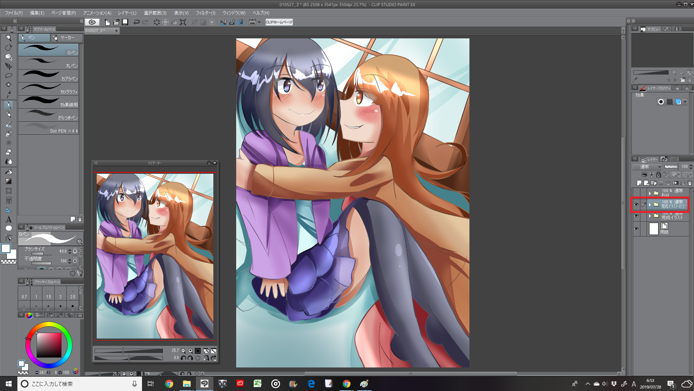694x391 pixels.
Task: Click the Save icon in command bar
Action: coord(125,22)
